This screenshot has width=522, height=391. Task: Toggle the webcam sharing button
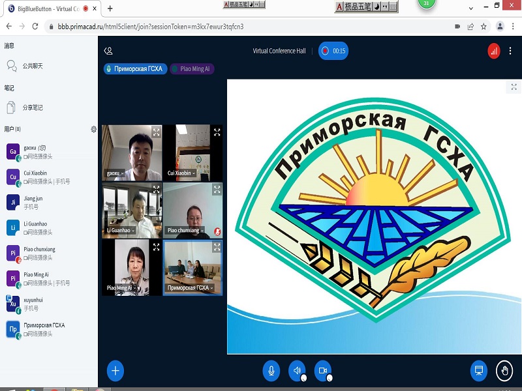[x=322, y=371]
